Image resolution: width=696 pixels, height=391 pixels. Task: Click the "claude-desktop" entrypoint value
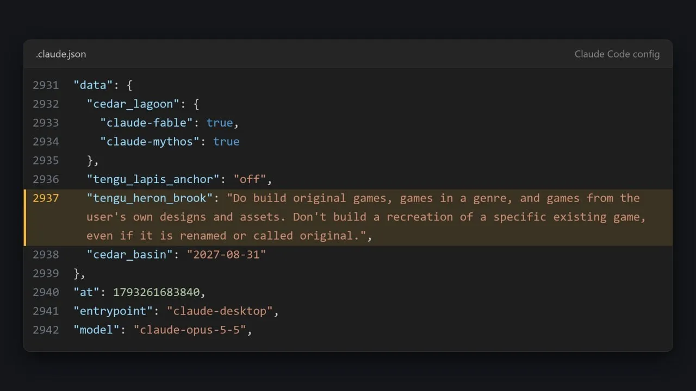[x=220, y=311]
